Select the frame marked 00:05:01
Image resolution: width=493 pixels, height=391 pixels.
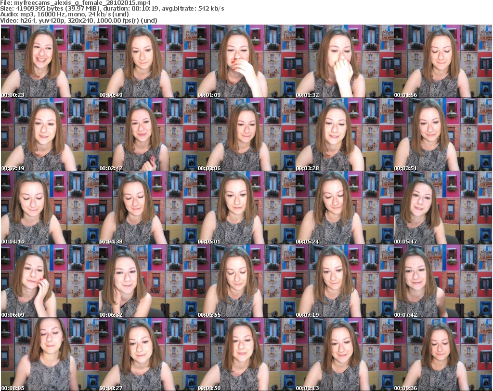click(246, 208)
